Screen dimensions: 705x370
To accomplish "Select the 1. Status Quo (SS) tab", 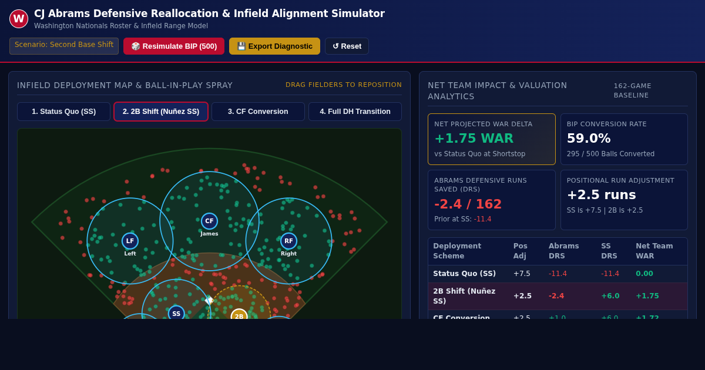I will [63, 112].
